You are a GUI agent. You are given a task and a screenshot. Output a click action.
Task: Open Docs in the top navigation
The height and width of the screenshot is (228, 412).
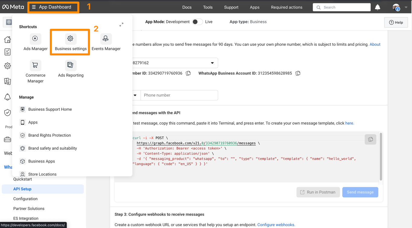click(x=187, y=7)
